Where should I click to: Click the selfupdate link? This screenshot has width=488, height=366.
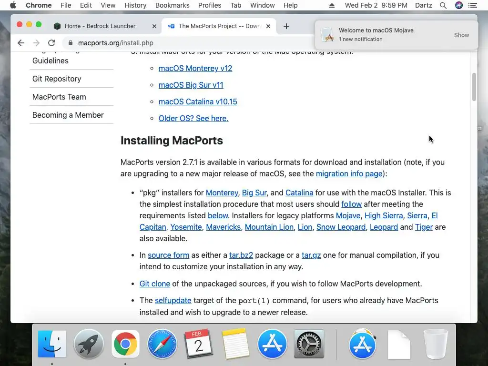[x=173, y=301]
